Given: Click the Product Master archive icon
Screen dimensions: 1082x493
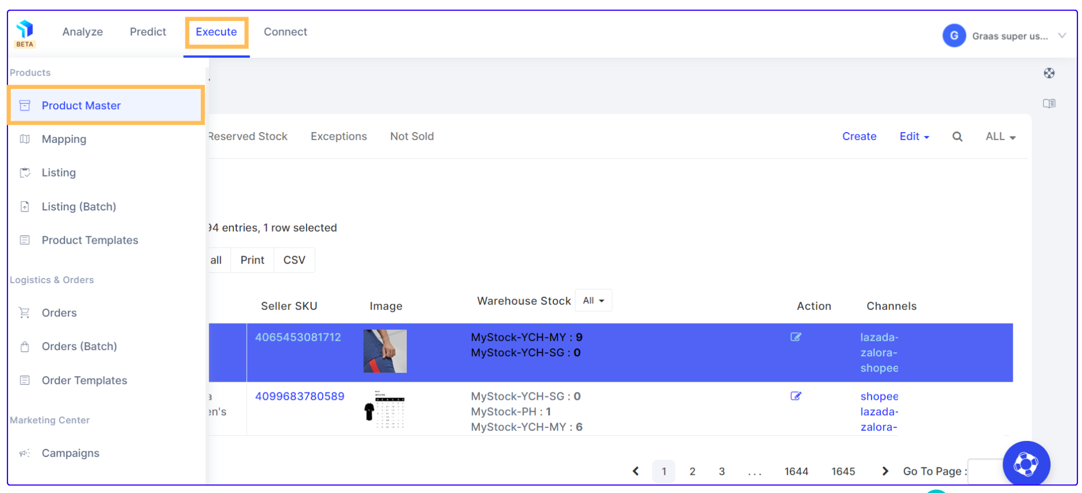Looking at the screenshot, I should click(25, 105).
